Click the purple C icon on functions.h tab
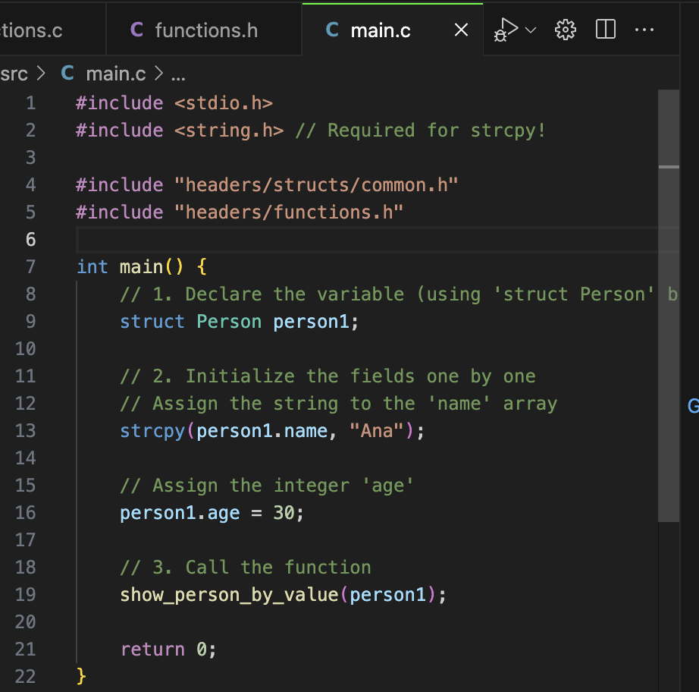The width and height of the screenshot is (699, 692). coord(136,30)
